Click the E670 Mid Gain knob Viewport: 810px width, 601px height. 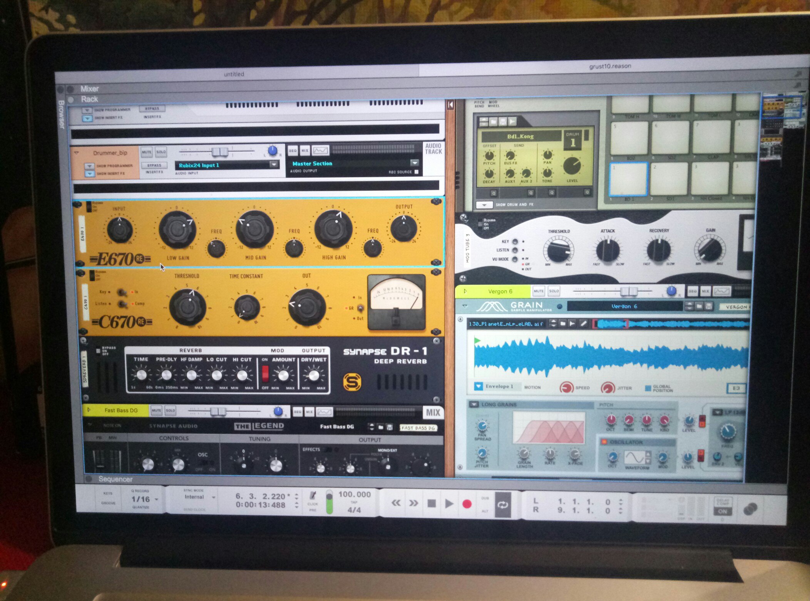[254, 229]
